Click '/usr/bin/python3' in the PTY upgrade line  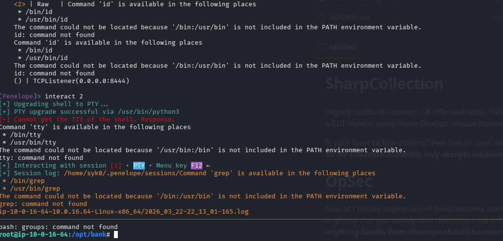pos(148,112)
